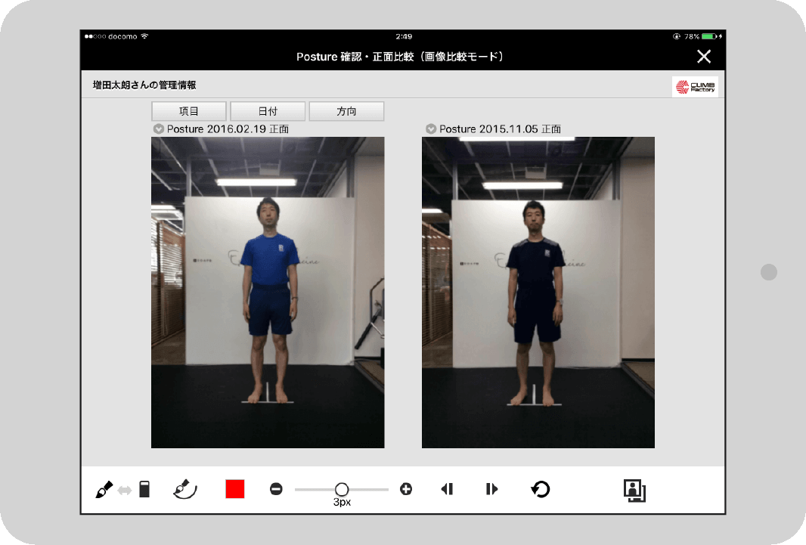Click the 項目 button
Viewport: 806px width, 545px height.
click(x=189, y=111)
